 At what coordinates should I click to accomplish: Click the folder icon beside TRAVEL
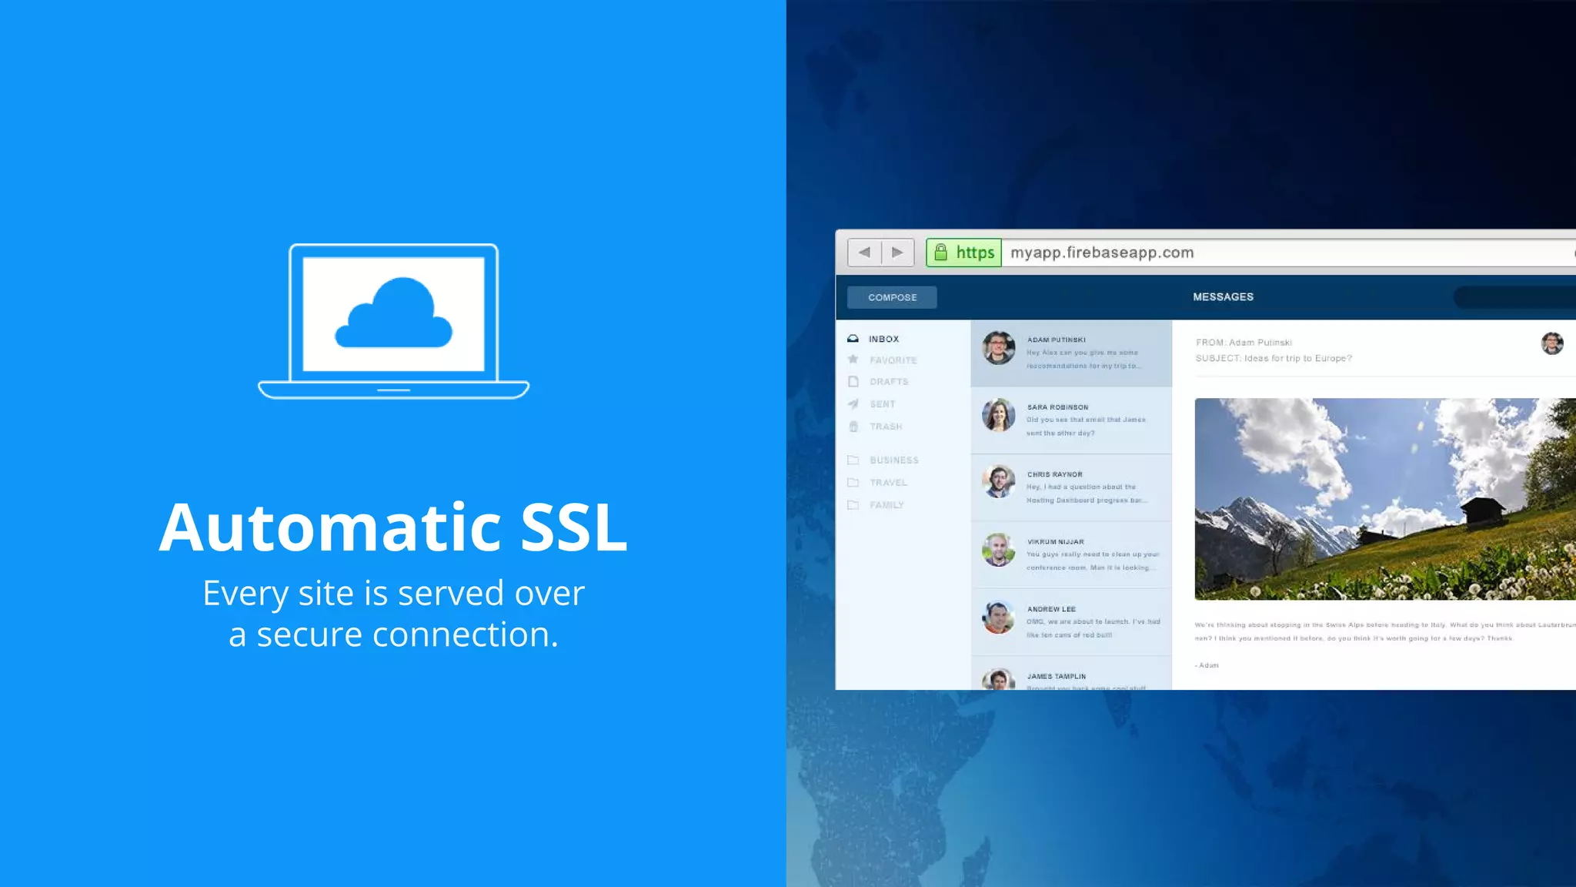click(853, 482)
